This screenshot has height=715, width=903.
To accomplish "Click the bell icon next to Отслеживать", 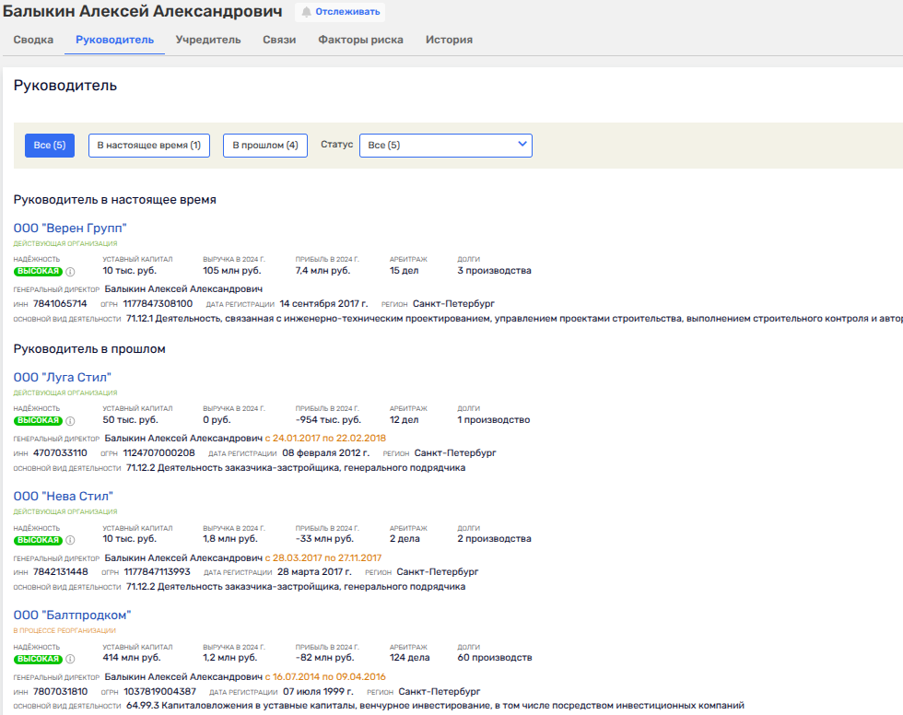I will (x=307, y=12).
